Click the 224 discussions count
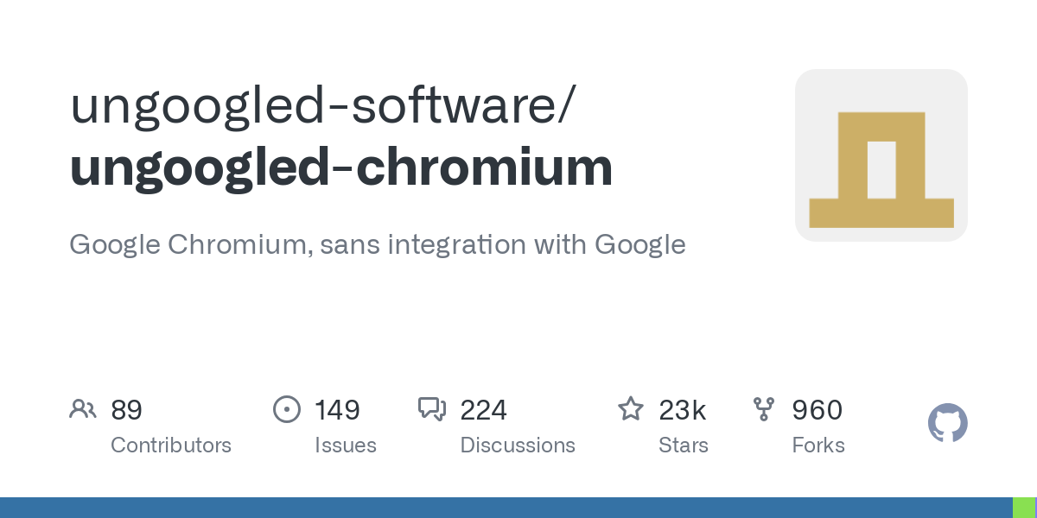1037x518 pixels. coord(483,410)
